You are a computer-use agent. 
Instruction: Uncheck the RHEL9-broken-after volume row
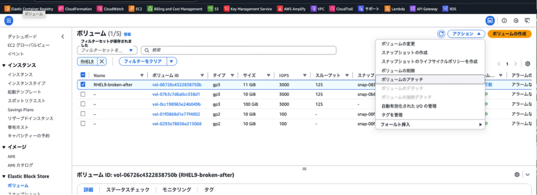[83, 84]
